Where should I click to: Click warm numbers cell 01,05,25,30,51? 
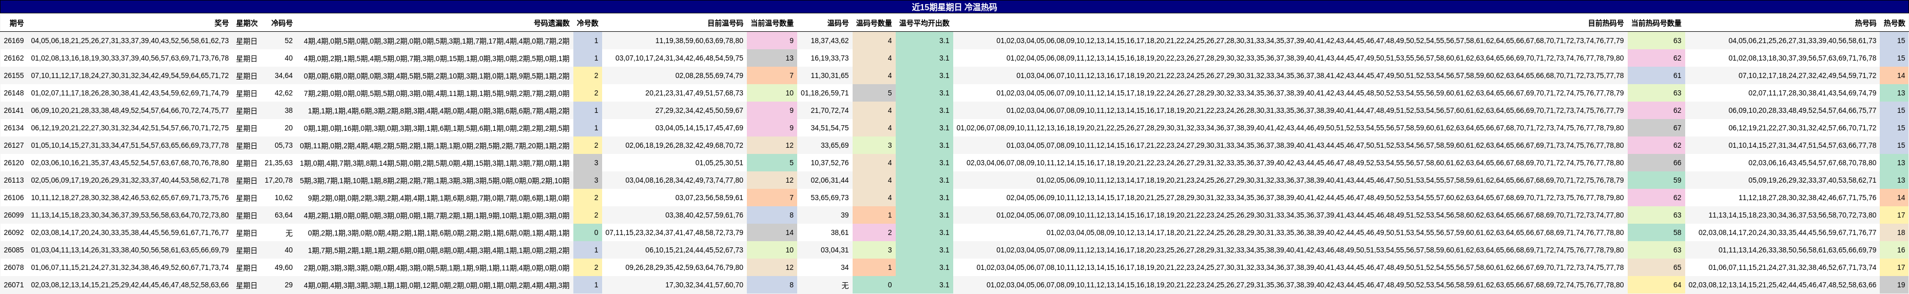719,163
